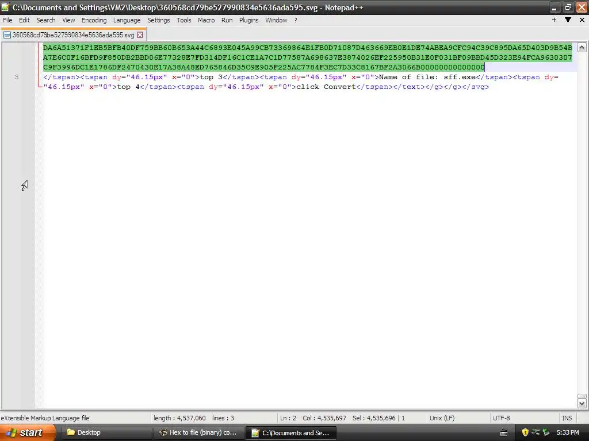This screenshot has height=441, width=589.
Task: Click the scrollbar down arrow
Action: [x=582, y=404]
